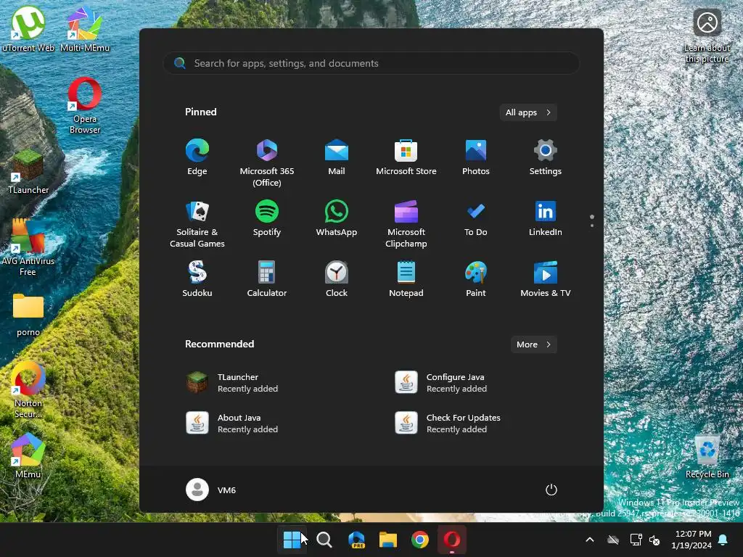Open the Sudoku game
Image resolution: width=743 pixels, height=557 pixels.
pyautogui.click(x=197, y=279)
